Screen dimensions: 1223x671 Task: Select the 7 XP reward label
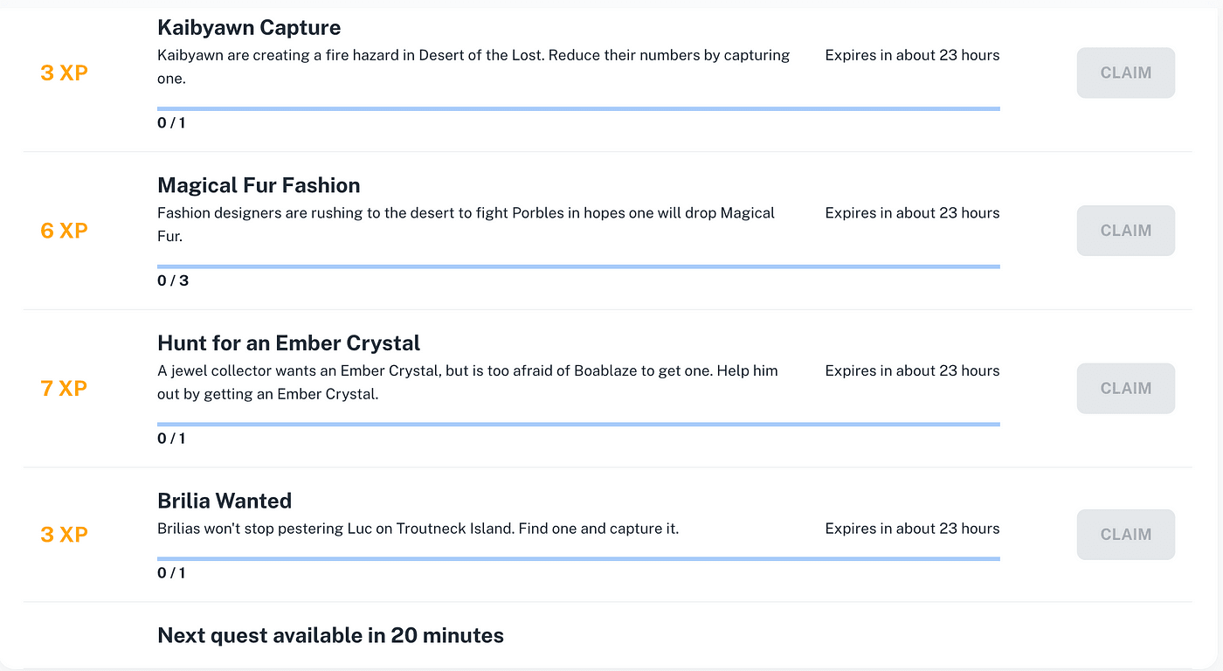tap(64, 388)
